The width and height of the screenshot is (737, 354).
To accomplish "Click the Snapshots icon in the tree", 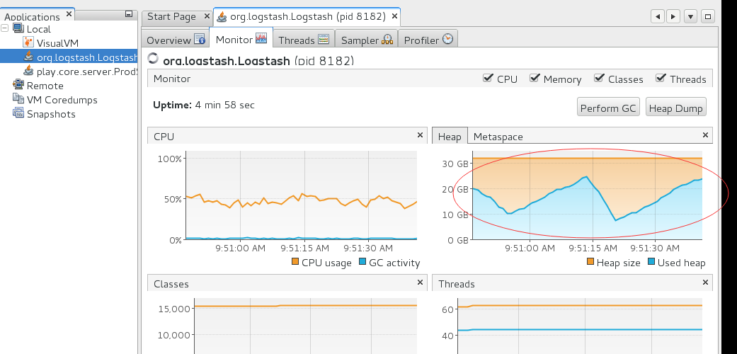I will [x=18, y=113].
